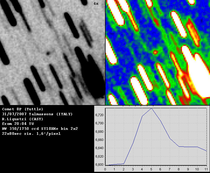Click the peak of the blue profile curve
210x173 pixels.
click(151, 109)
